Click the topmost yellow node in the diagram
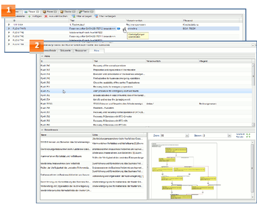Screen dimensions: 257x208 [x=176, y=150]
